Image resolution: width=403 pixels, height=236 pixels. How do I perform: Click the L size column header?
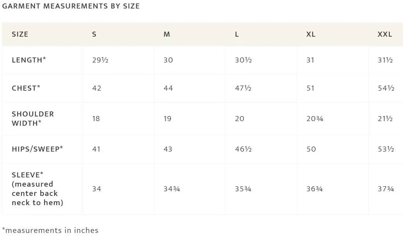237,34
